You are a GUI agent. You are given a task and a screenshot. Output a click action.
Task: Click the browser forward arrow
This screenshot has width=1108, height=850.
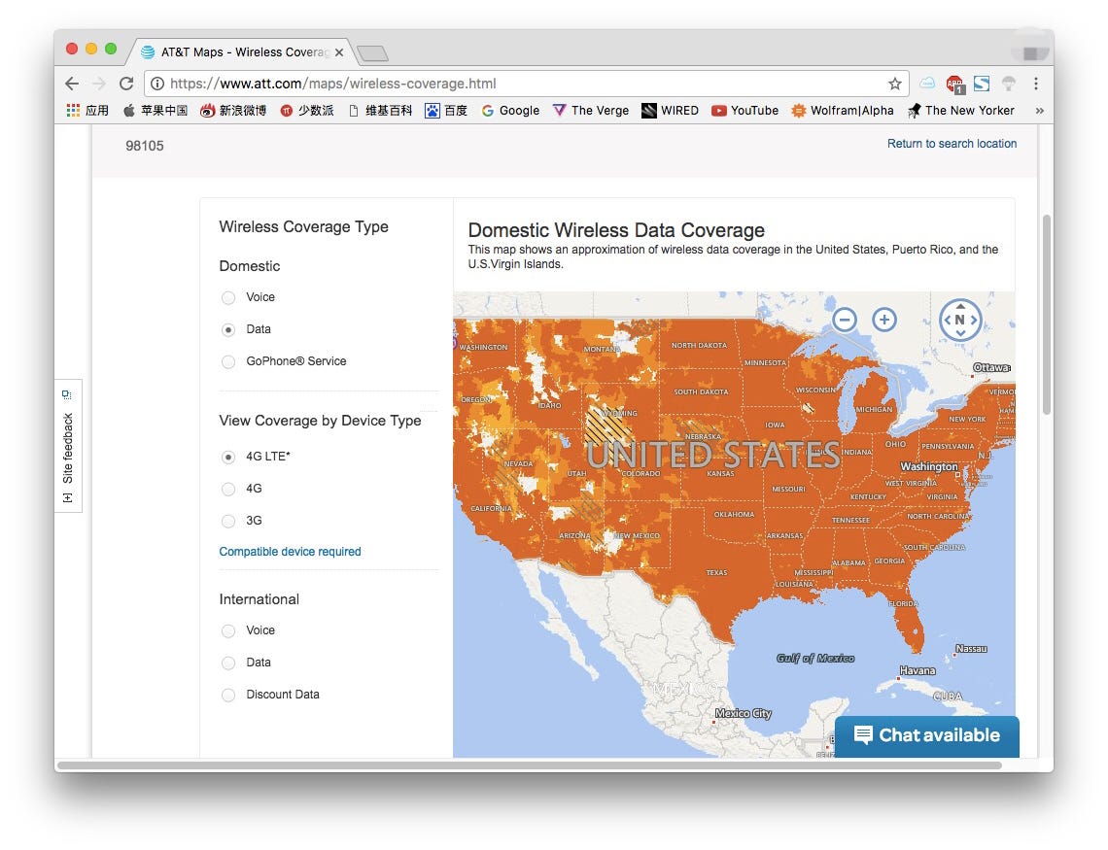pyautogui.click(x=99, y=84)
